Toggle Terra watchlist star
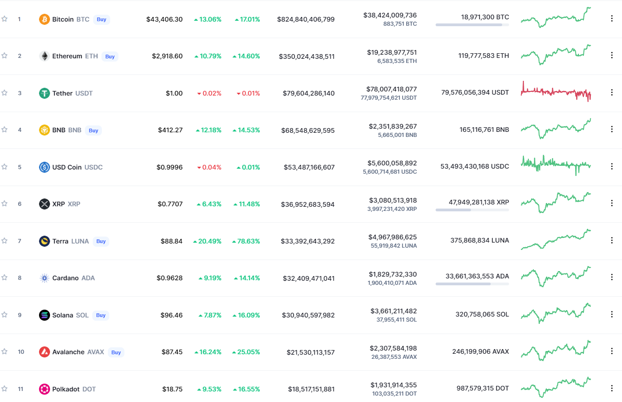 [5, 241]
